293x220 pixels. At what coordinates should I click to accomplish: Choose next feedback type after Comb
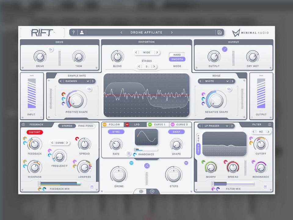point(67,143)
